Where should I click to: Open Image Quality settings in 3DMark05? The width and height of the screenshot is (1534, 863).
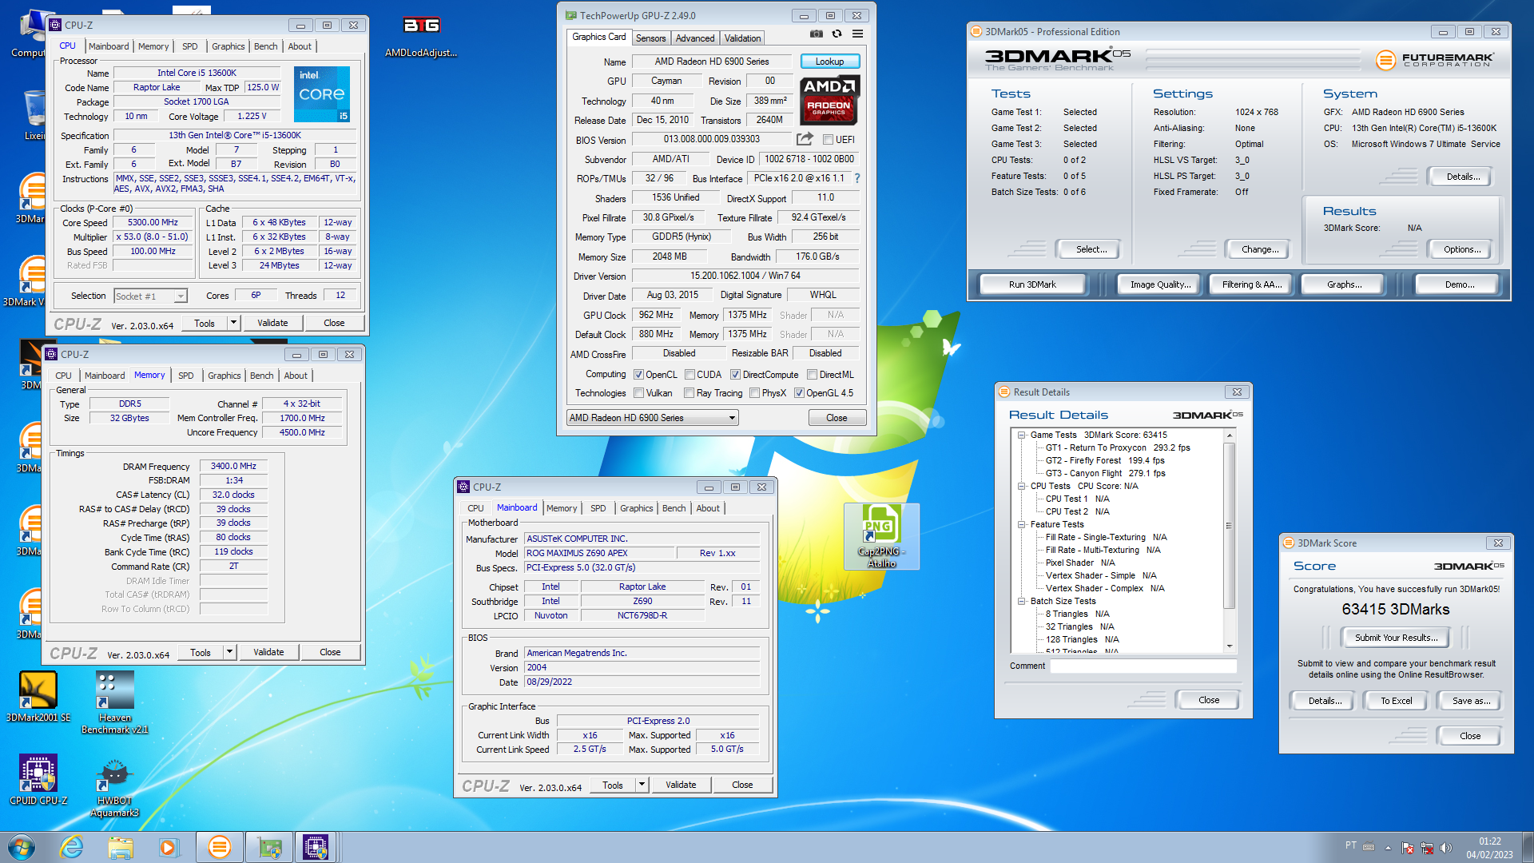(x=1160, y=284)
